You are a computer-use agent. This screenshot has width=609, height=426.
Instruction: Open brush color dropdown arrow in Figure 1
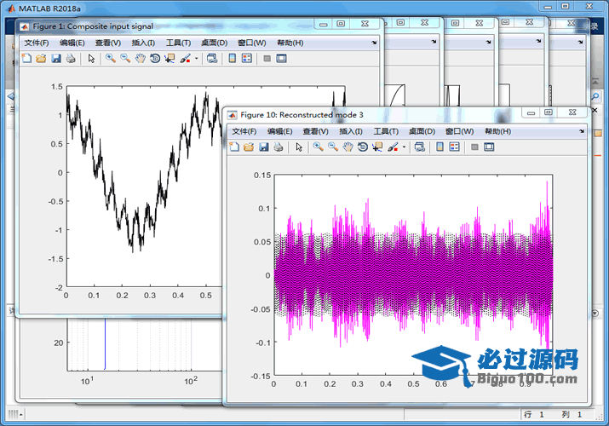pyautogui.click(x=196, y=59)
